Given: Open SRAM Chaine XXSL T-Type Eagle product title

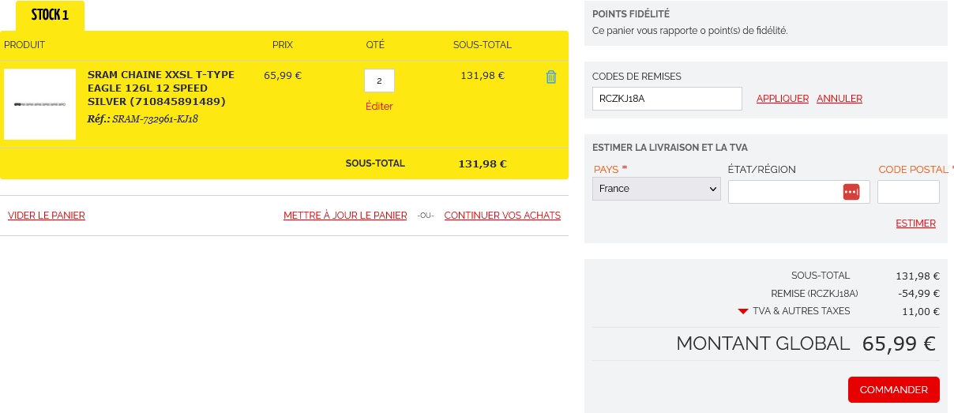Looking at the screenshot, I should (161, 88).
